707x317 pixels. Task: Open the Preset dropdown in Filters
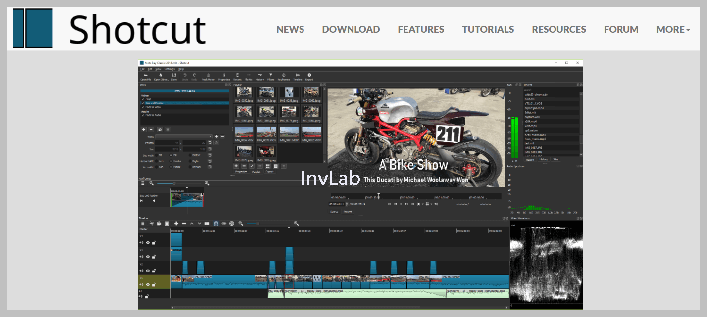(x=184, y=136)
